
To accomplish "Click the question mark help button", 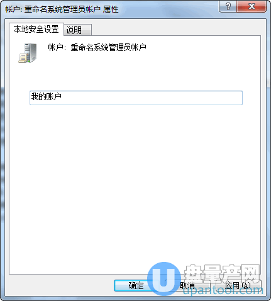I will point(228,6).
